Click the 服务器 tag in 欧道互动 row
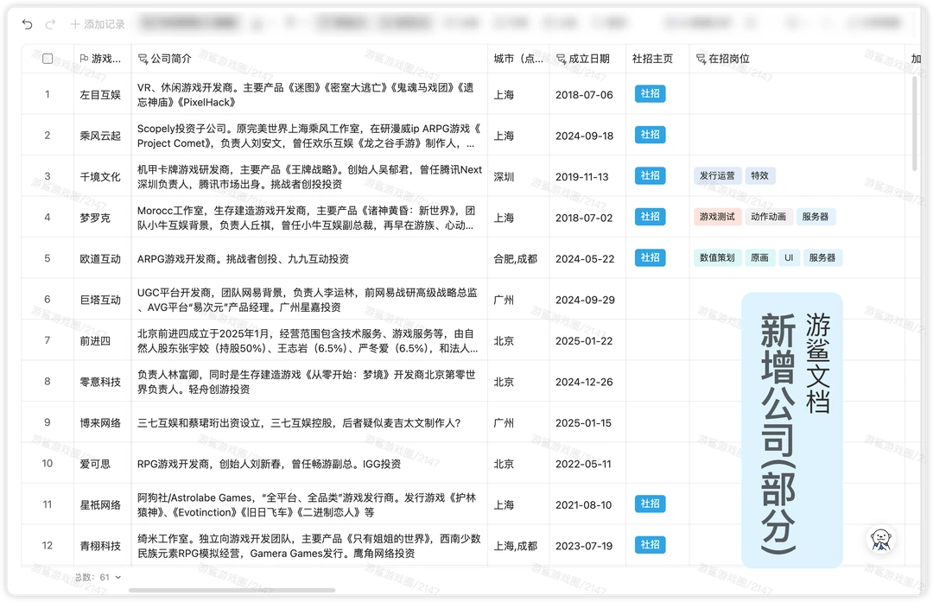The width and height of the screenshot is (933, 602). [x=822, y=258]
